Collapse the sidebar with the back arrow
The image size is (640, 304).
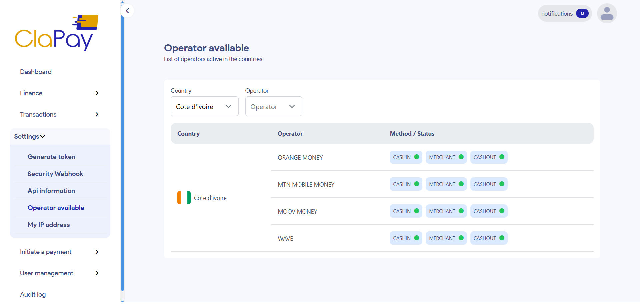coord(128,11)
